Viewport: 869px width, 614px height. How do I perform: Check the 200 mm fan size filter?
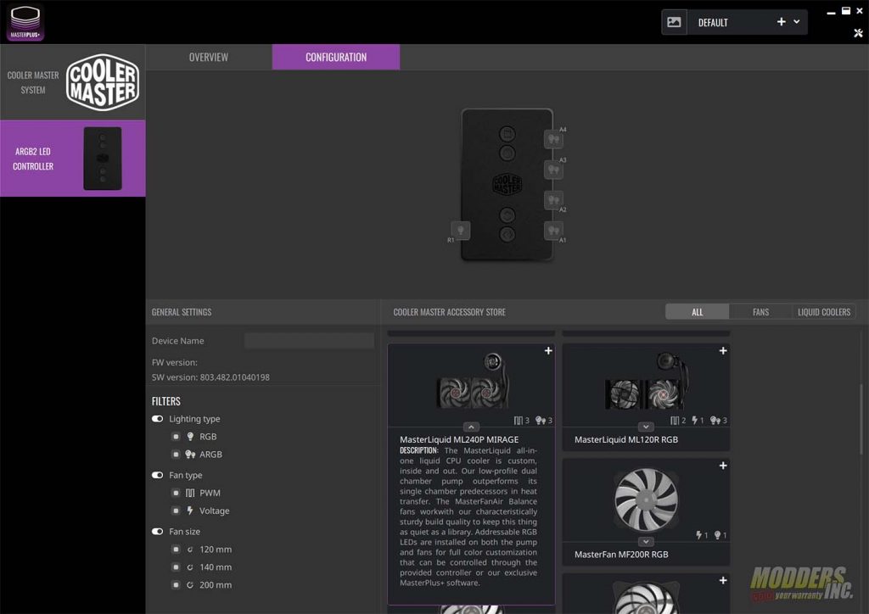(176, 584)
